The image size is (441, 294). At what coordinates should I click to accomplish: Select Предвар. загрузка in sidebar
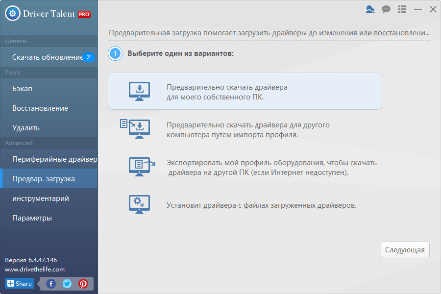tap(49, 179)
